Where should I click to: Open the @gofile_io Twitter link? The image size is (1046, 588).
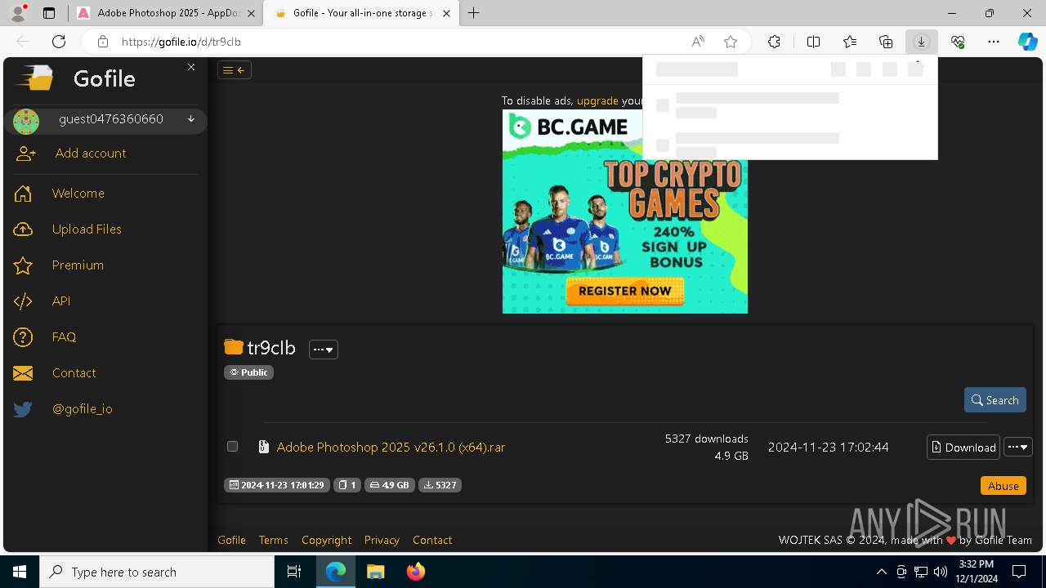click(83, 409)
